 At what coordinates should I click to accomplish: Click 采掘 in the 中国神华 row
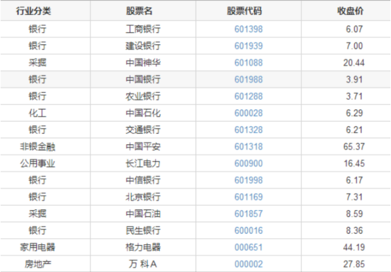click(x=38, y=62)
